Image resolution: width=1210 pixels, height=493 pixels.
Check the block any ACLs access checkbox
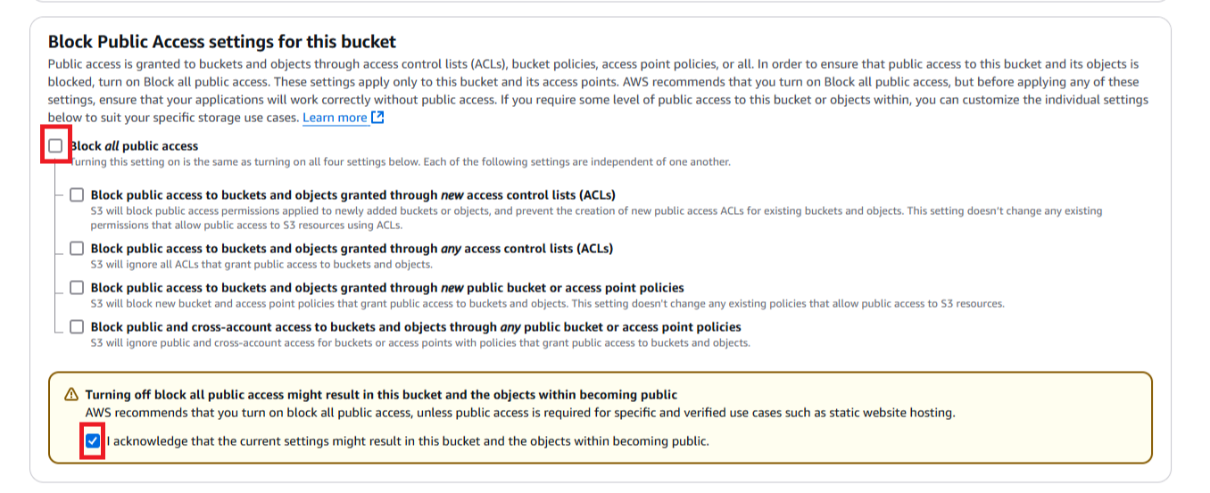pyautogui.click(x=77, y=249)
